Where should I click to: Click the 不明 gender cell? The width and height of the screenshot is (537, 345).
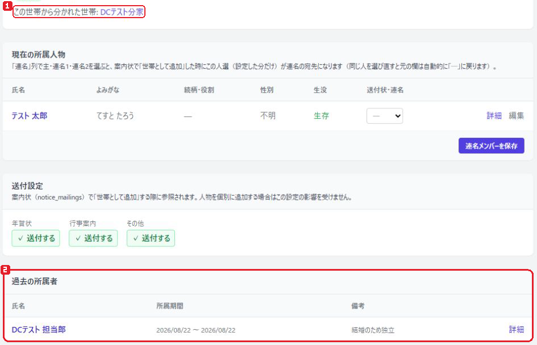pos(268,116)
